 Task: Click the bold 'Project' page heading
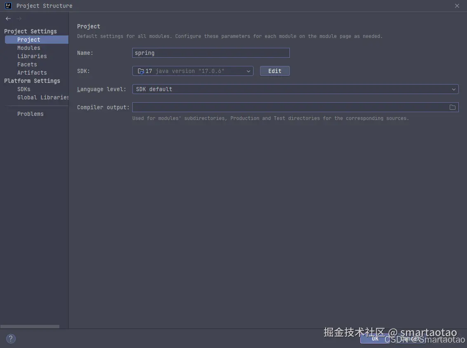[89, 26]
